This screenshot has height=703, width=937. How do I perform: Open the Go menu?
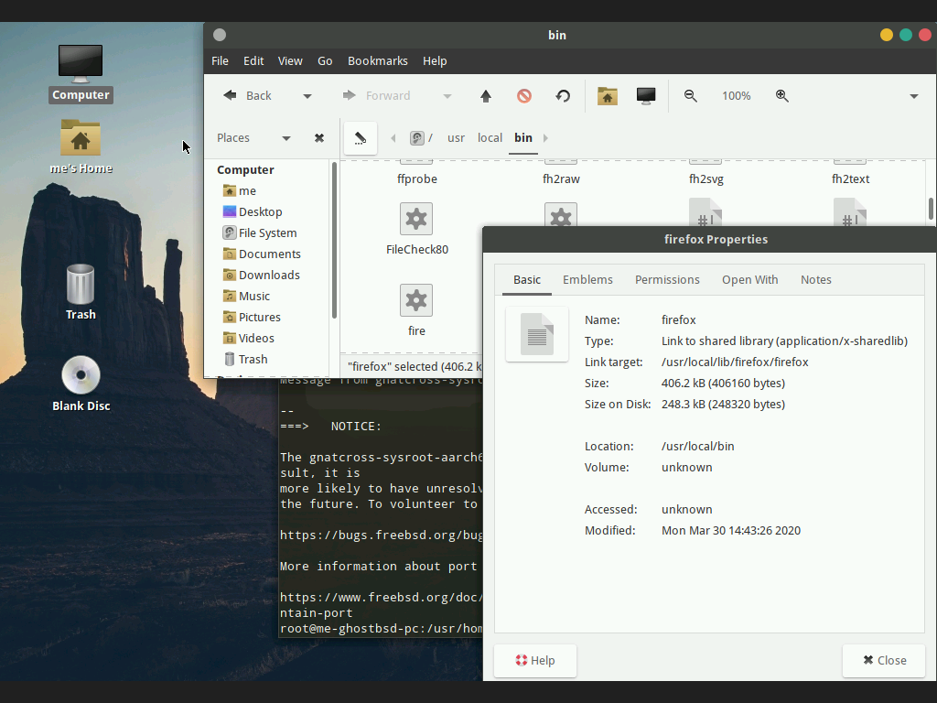click(x=325, y=61)
